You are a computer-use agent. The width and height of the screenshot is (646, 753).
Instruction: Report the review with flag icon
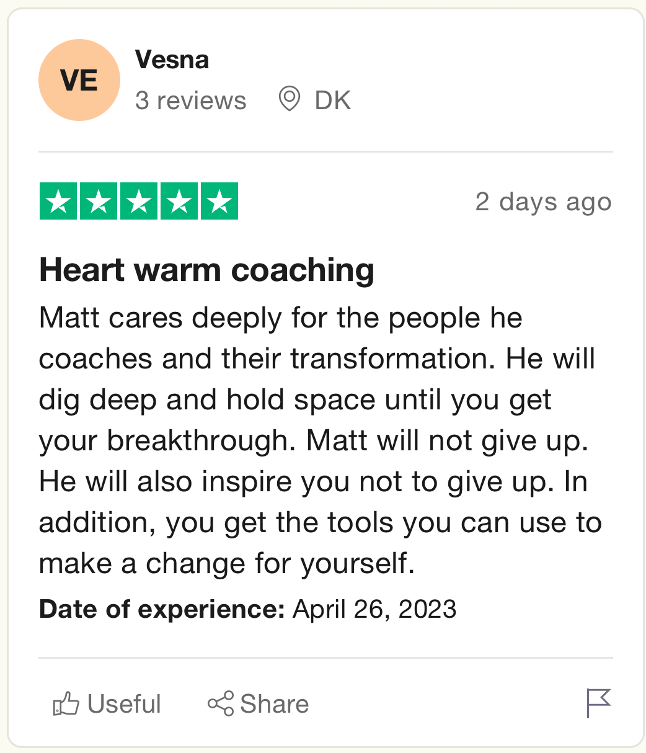(x=599, y=703)
